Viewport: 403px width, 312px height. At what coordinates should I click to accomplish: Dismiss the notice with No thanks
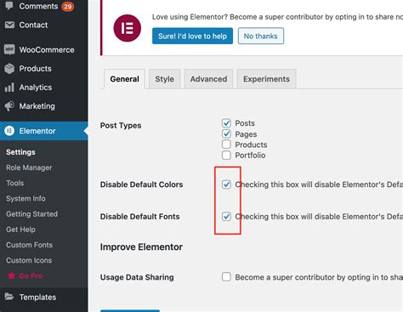pyautogui.click(x=261, y=36)
